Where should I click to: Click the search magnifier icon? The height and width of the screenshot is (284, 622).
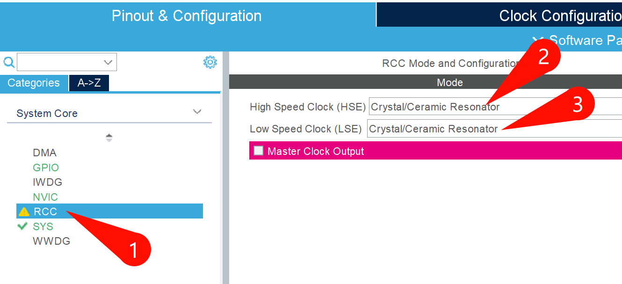coord(9,62)
